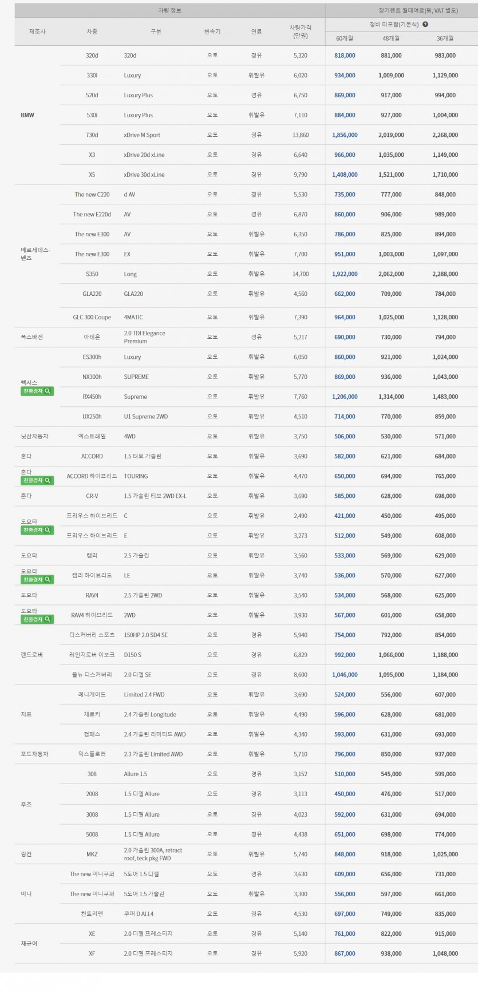The width and height of the screenshot is (478, 993).
Task: Click the MKZ model name
Action: click(x=92, y=854)
